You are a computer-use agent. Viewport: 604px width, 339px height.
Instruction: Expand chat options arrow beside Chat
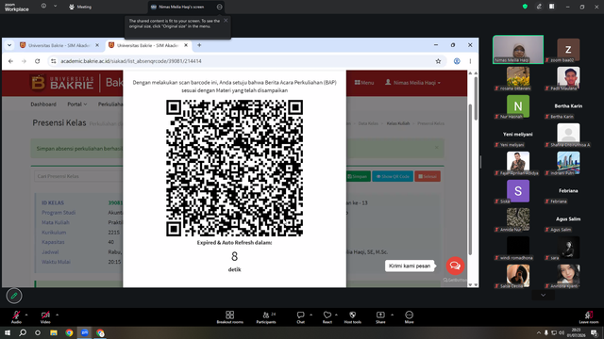(310, 315)
